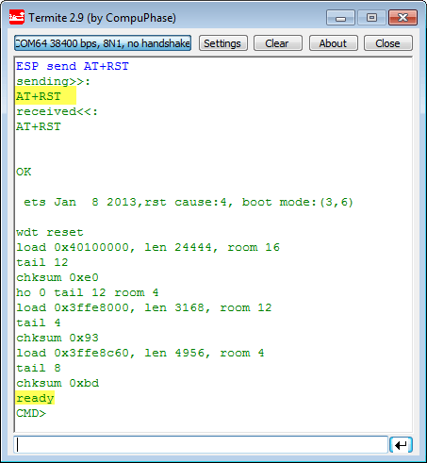Click the 'ESP send AT+RST' line

73,66
